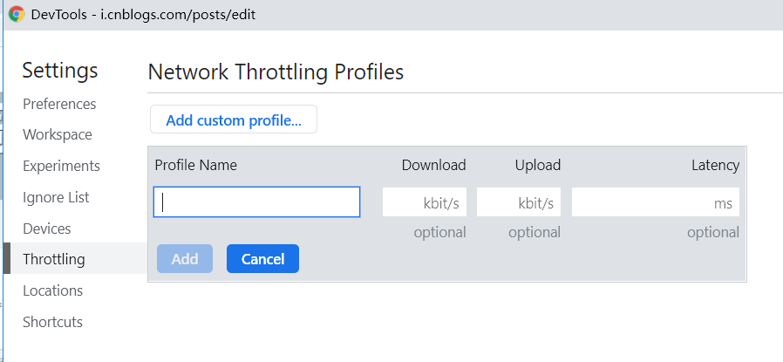Click the DevTools window title text
783x362 pixels.
(143, 15)
